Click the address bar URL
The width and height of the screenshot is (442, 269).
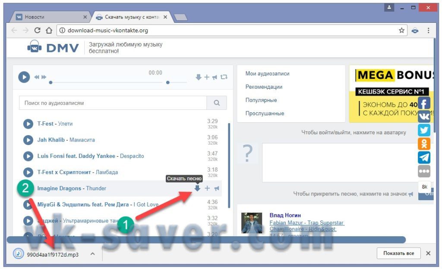(107, 31)
